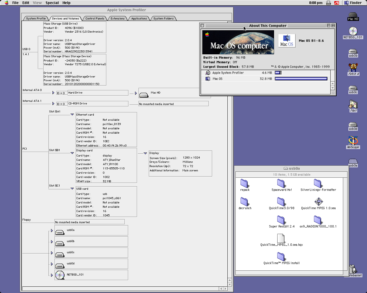The width and height of the screenshot is (367, 293).
Task: Open the Apple menu
Action: [7, 3]
